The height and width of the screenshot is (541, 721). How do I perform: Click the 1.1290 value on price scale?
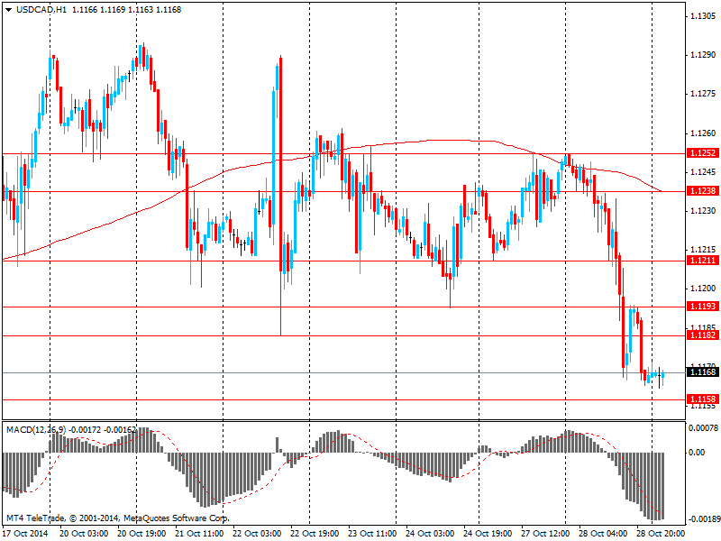[x=703, y=56]
